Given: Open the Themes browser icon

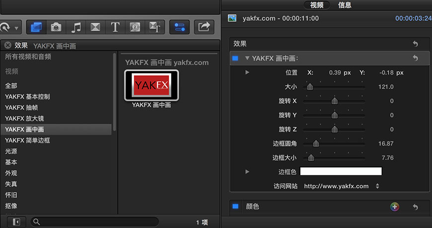Looking at the screenshot, I should [x=154, y=27].
